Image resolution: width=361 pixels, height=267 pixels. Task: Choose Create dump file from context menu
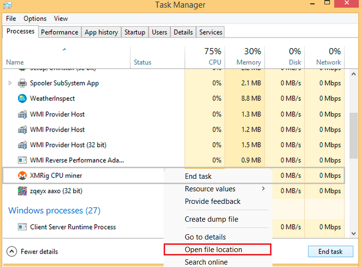pos(211,219)
